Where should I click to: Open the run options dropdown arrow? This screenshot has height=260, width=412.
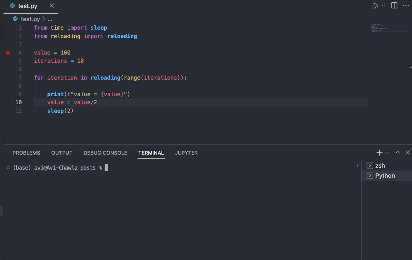pyautogui.click(x=384, y=6)
